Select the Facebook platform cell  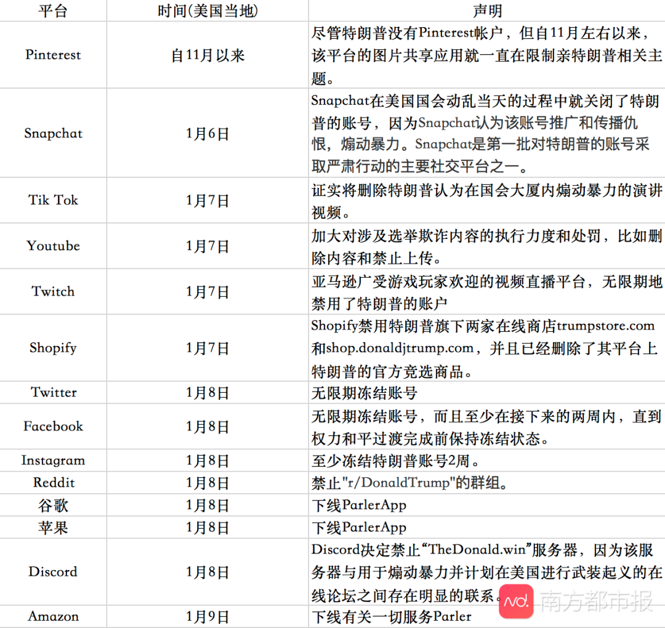pyautogui.click(x=53, y=427)
